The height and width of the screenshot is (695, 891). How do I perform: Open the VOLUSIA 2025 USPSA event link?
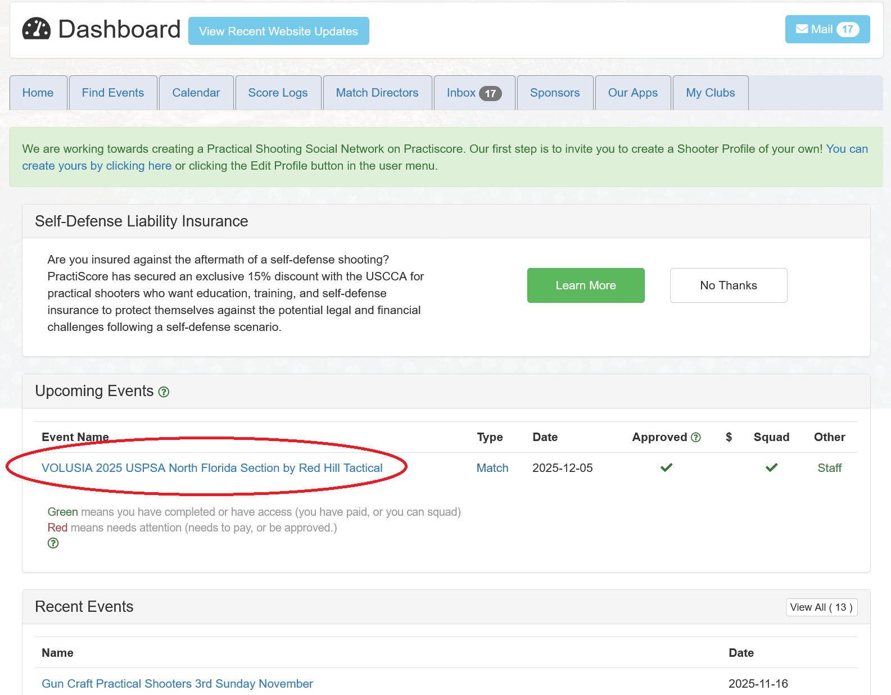212,468
